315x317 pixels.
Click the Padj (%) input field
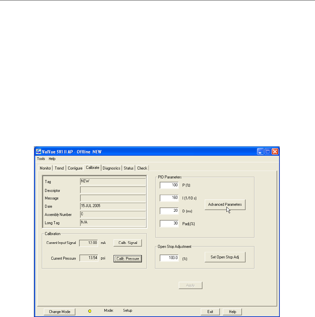coord(169,224)
